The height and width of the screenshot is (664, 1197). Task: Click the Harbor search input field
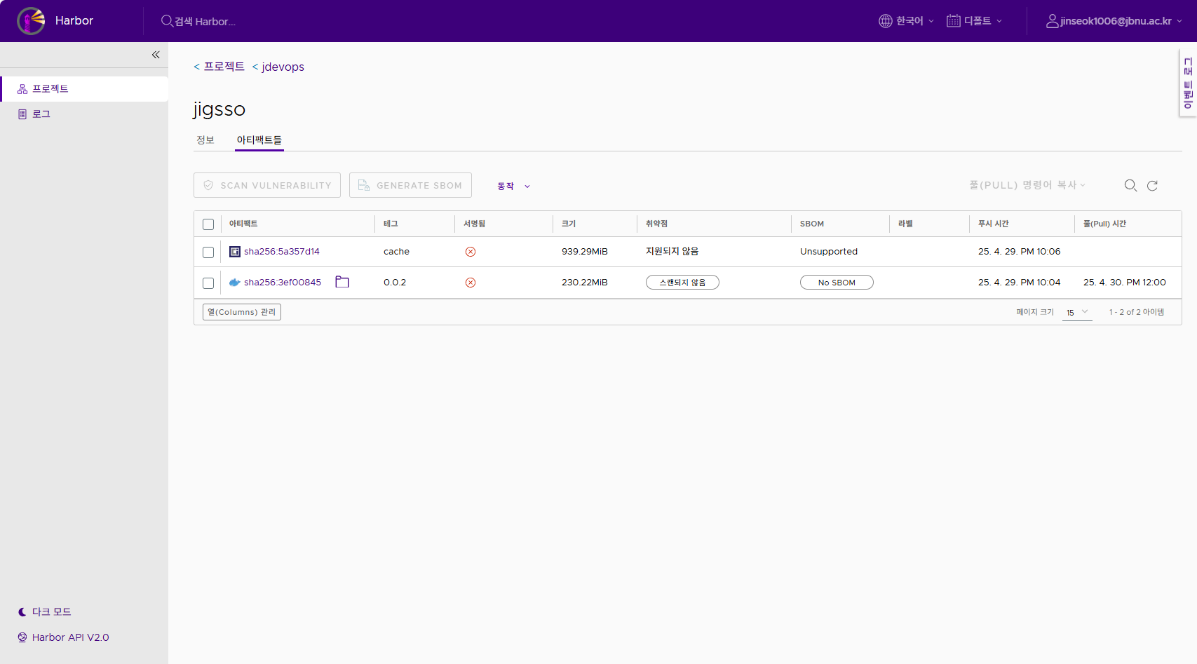205,22
